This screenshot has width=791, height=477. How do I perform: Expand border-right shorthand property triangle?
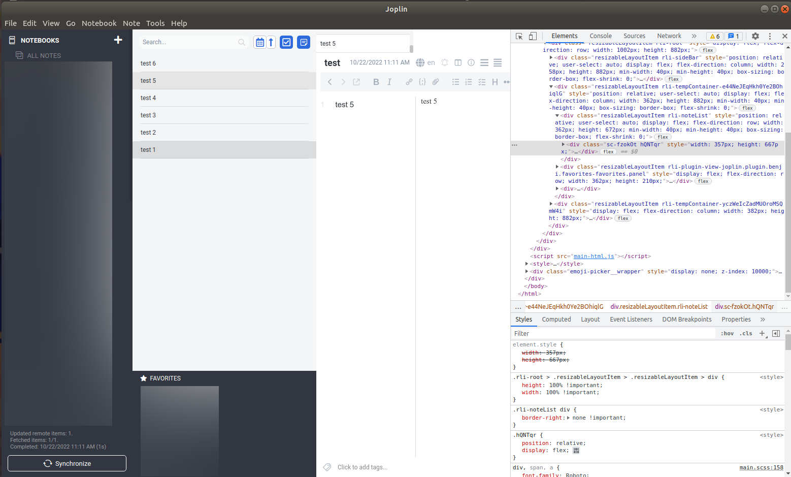tap(568, 418)
